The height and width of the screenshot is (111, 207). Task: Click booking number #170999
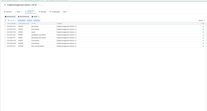(21, 43)
